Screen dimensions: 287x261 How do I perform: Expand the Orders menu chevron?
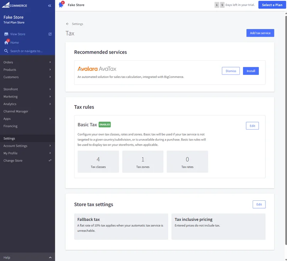click(50, 62)
